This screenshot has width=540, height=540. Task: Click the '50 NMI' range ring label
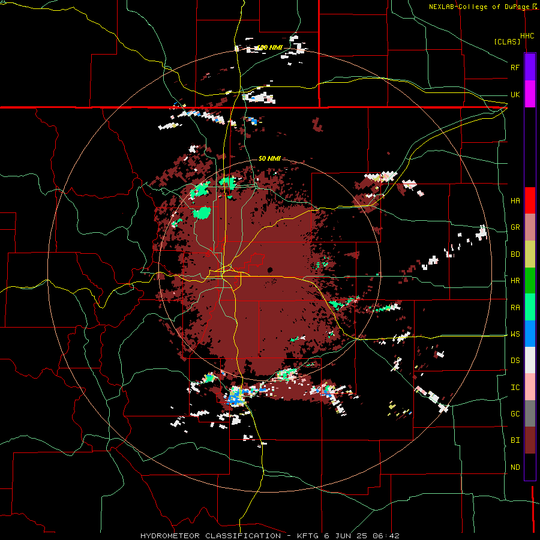pos(269,158)
